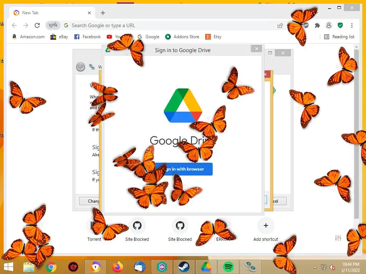Close the New Tab tab

coord(89,13)
